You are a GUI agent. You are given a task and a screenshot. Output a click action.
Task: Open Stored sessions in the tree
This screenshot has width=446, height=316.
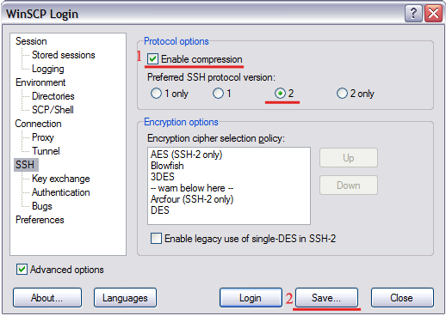point(64,55)
